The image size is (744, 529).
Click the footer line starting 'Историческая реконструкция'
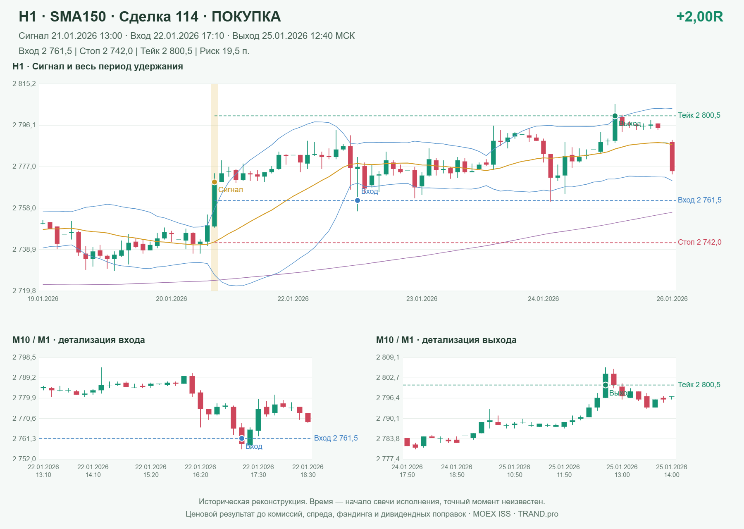tap(372, 502)
